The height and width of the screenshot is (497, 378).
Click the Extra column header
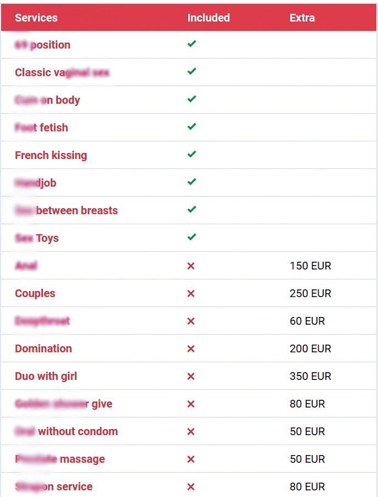(302, 18)
